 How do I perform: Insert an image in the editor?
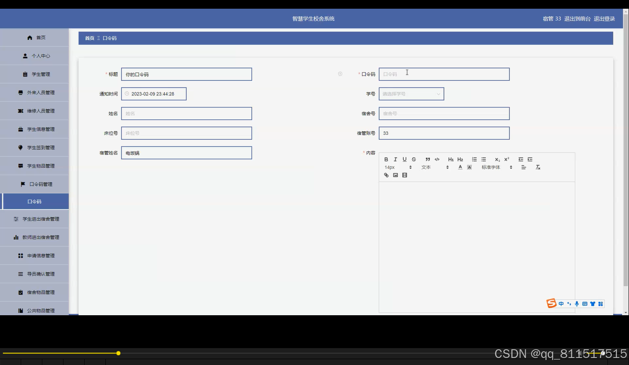point(395,175)
